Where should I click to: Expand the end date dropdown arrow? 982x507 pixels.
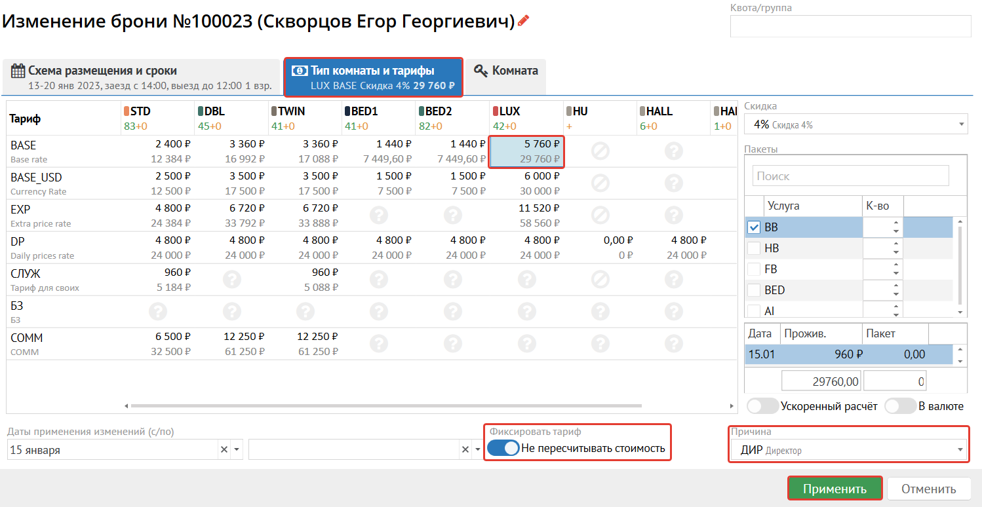[478, 450]
